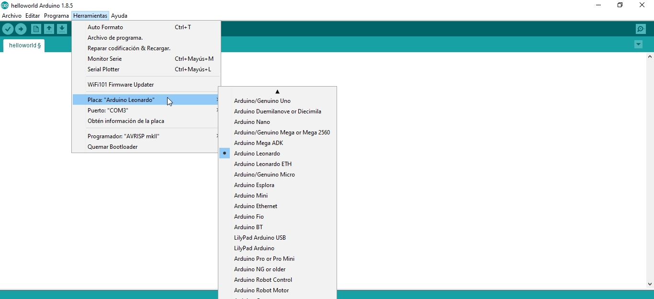Open Serial Monitor magnifier icon
The image size is (654, 299).
641,29
